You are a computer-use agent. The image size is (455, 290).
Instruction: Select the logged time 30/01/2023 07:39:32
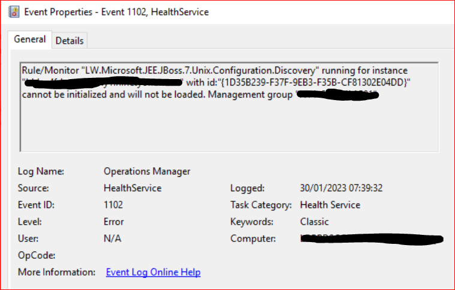[341, 188]
